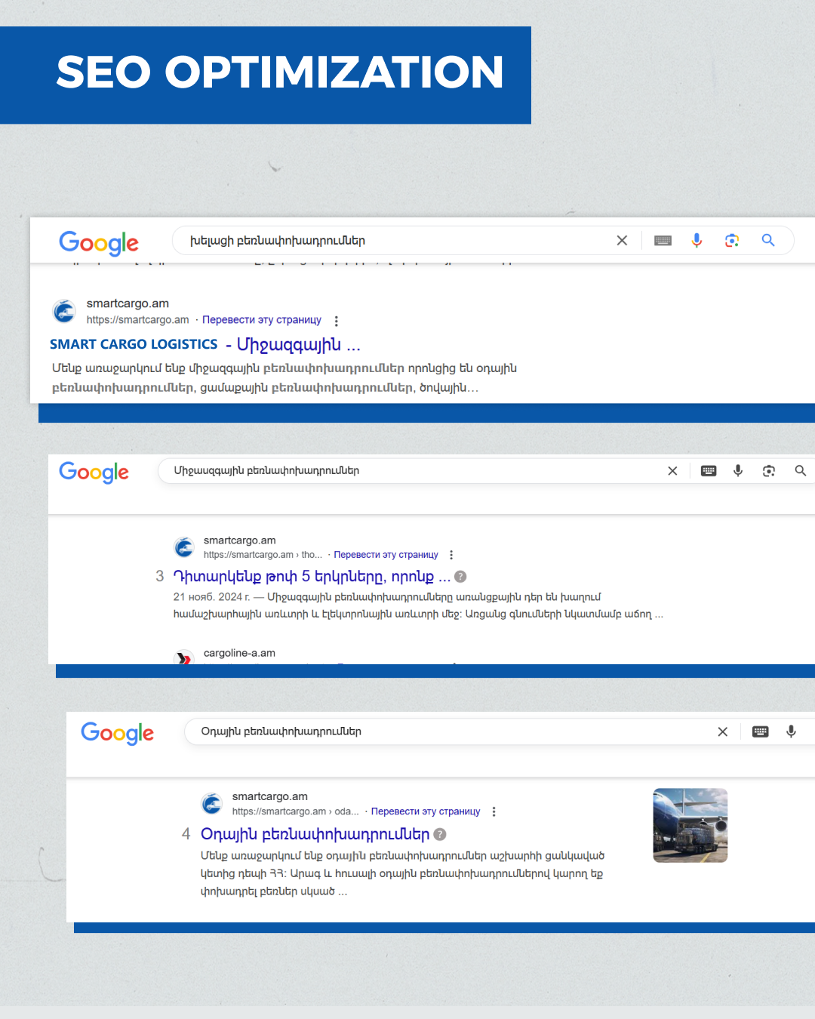Image resolution: width=815 pixels, height=1019 pixels.
Task: Open three-dot menu beside smartcargo.am › oda... result
Action: (494, 811)
